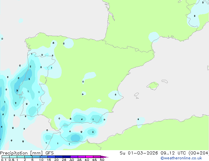This screenshot has width=209, height=161.
Task: Click the 40–45 mm magenta legend box
Action: 89,157
